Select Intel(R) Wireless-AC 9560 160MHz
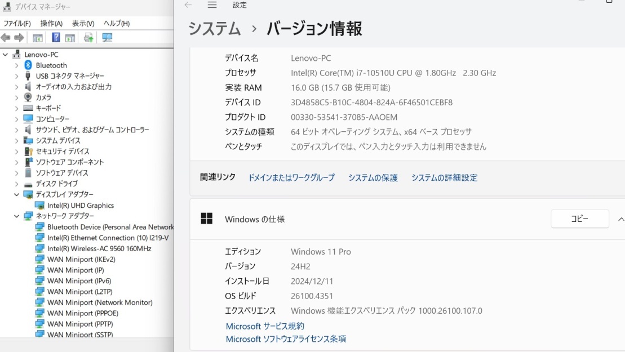625x352 pixels. click(x=99, y=248)
